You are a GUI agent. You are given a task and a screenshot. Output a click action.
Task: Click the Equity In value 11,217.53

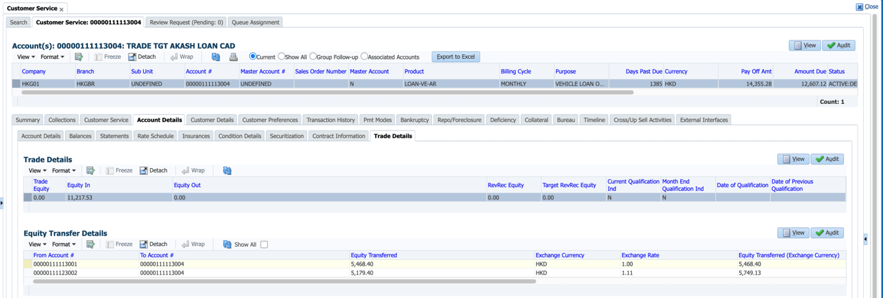coord(80,198)
